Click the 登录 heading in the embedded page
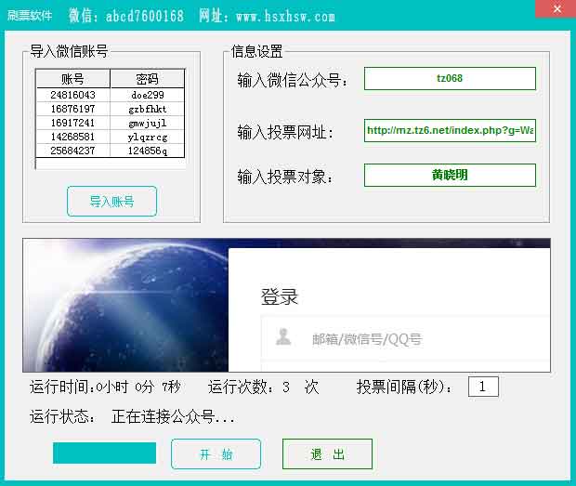Screen dimensions: 576x486 pos(280,296)
